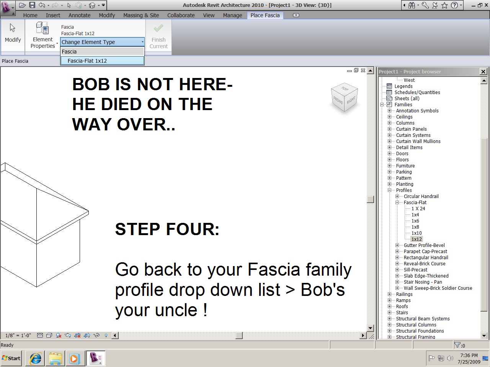490x367 pixels.
Task: Collapse the Families tree node
Action: [382, 105]
